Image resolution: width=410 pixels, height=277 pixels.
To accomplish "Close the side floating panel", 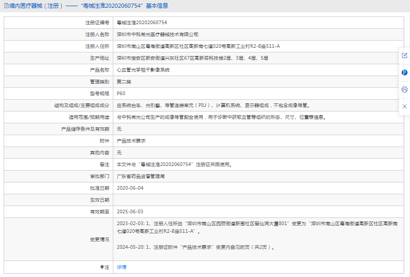I will [404, 106].
